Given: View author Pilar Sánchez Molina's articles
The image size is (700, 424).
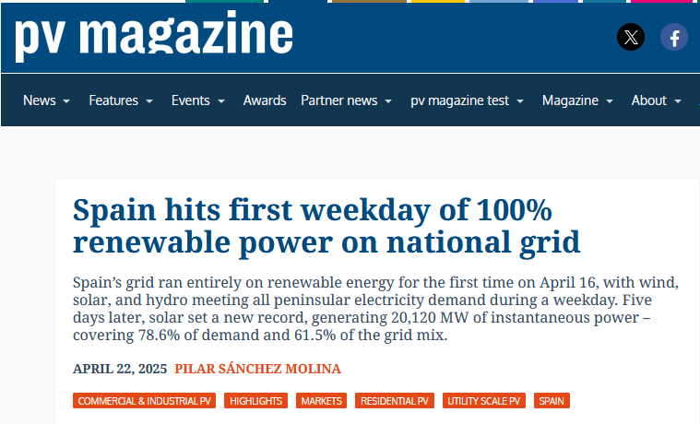Looking at the screenshot, I should point(257,369).
